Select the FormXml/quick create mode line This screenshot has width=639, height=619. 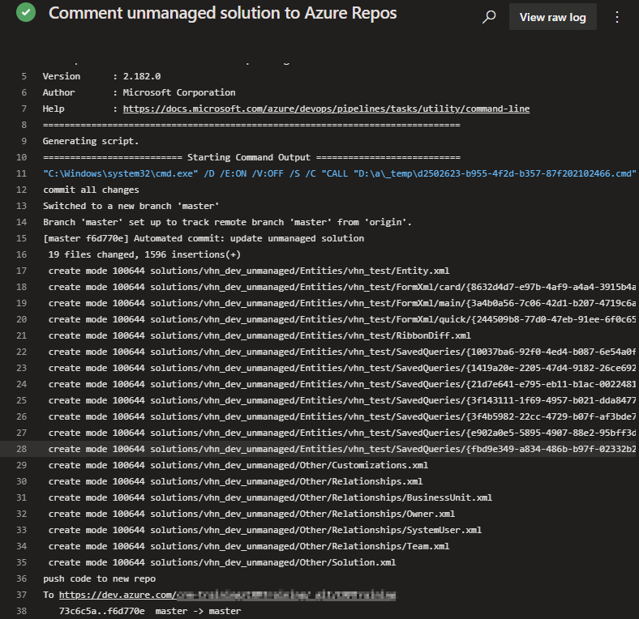coord(341,320)
